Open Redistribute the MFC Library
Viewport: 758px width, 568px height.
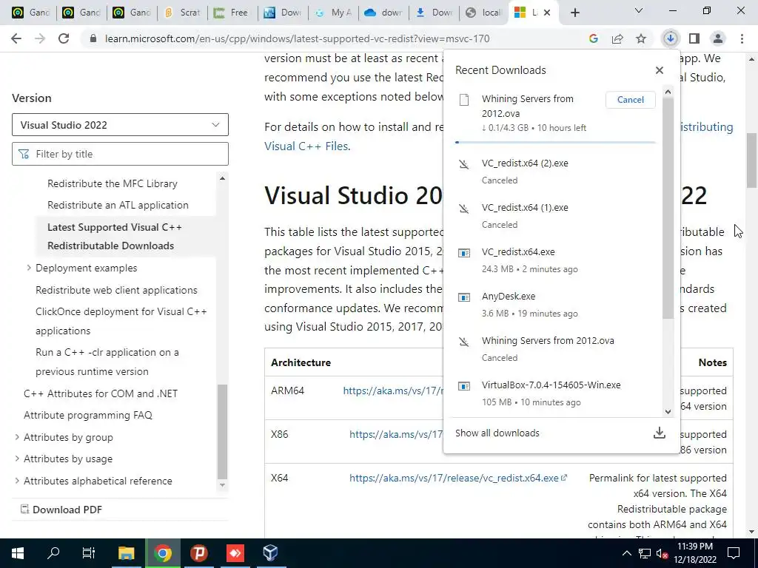pyautogui.click(x=113, y=183)
